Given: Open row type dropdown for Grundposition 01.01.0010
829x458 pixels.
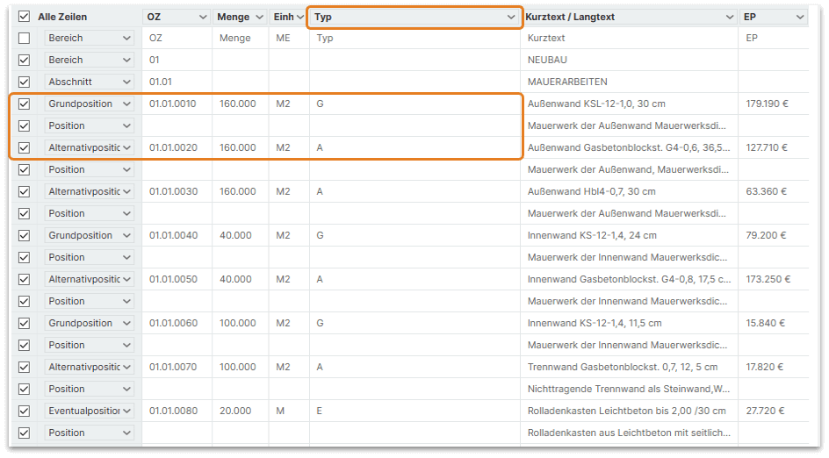Looking at the screenshot, I should (126, 104).
